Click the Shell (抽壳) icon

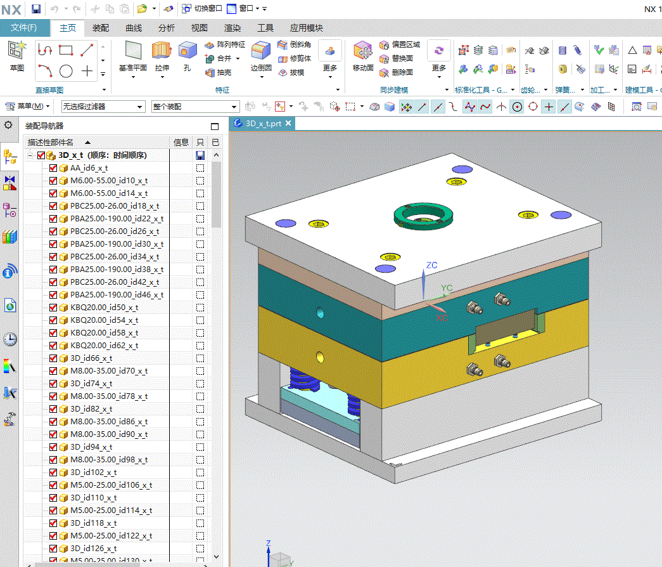210,73
